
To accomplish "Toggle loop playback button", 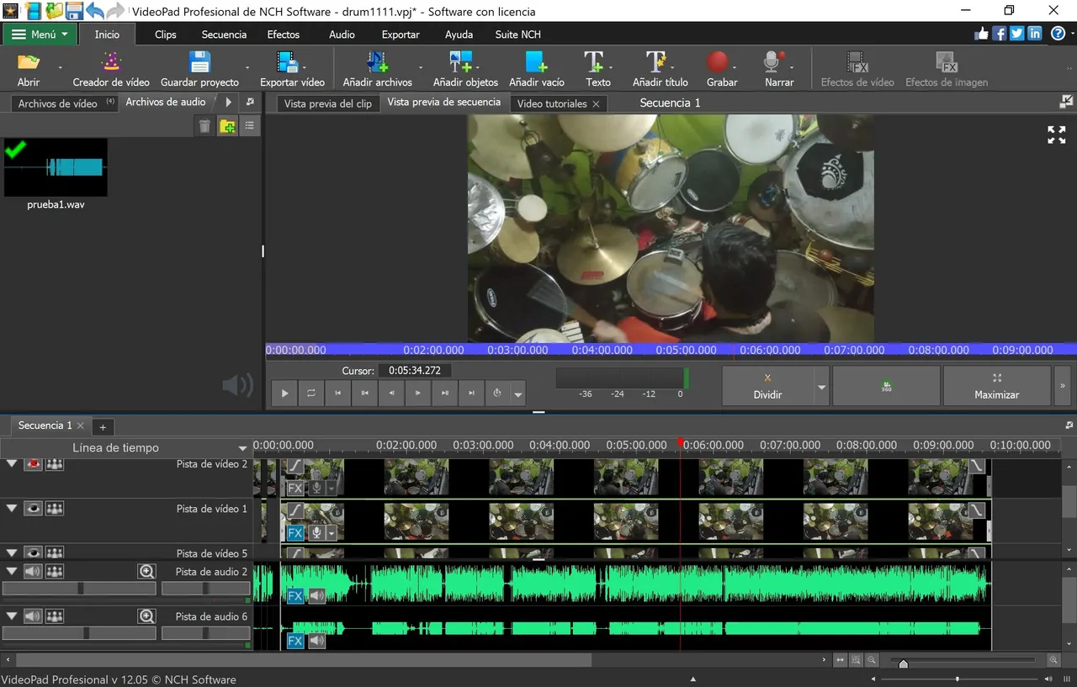I will (311, 393).
